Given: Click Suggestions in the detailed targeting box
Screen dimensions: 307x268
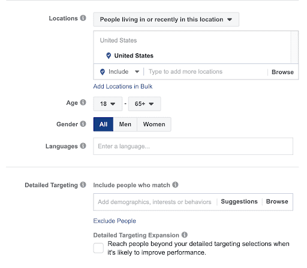Looking at the screenshot, I should click(x=239, y=202).
